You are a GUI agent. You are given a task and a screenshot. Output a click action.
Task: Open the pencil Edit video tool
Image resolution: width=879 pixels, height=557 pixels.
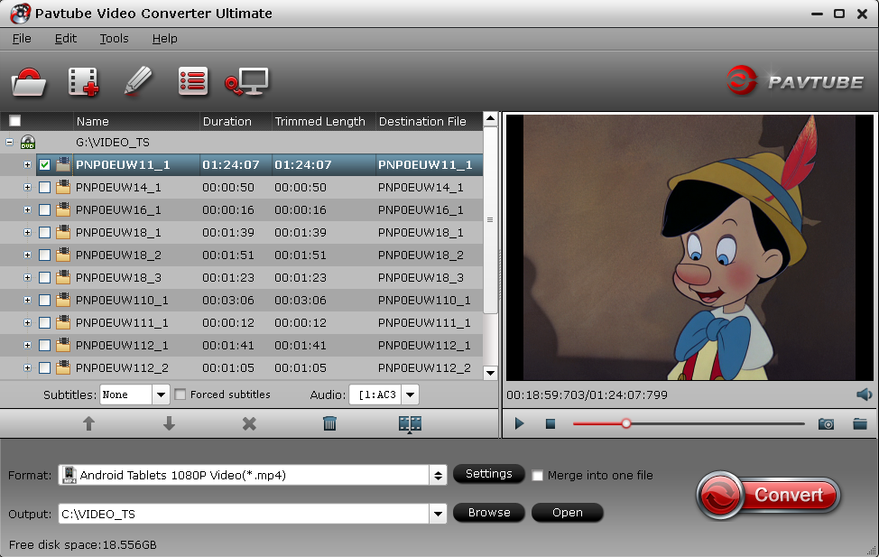(x=138, y=81)
